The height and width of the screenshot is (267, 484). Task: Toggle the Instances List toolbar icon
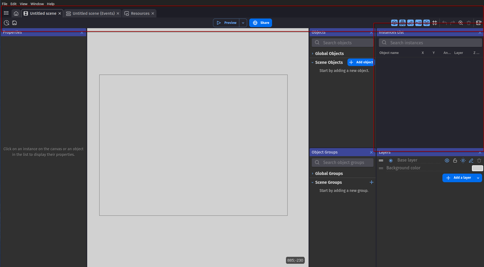click(419, 23)
